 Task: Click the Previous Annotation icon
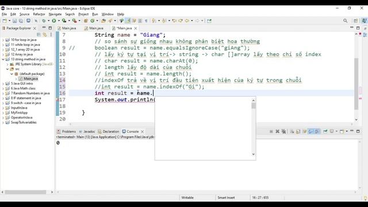coord(164,21)
